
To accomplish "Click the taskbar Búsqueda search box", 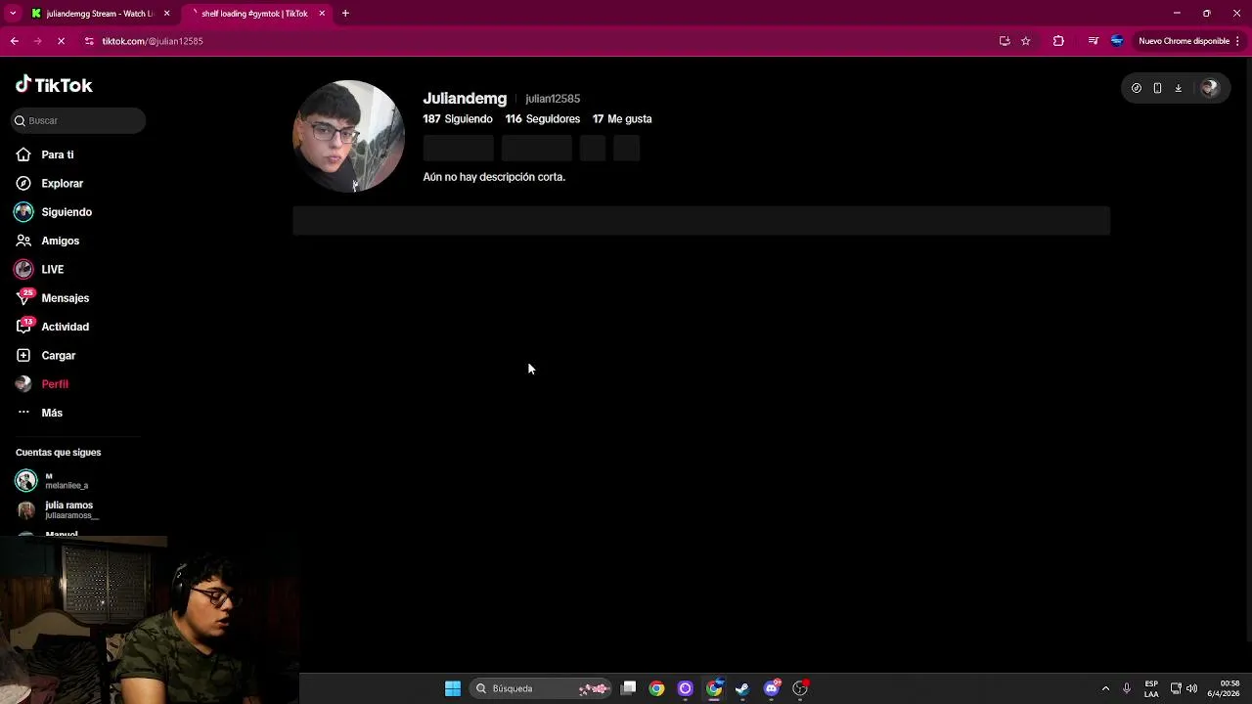I will [541, 688].
